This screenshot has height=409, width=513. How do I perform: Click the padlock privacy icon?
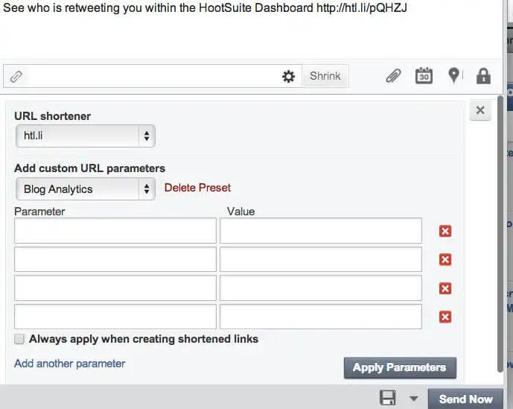coord(483,76)
